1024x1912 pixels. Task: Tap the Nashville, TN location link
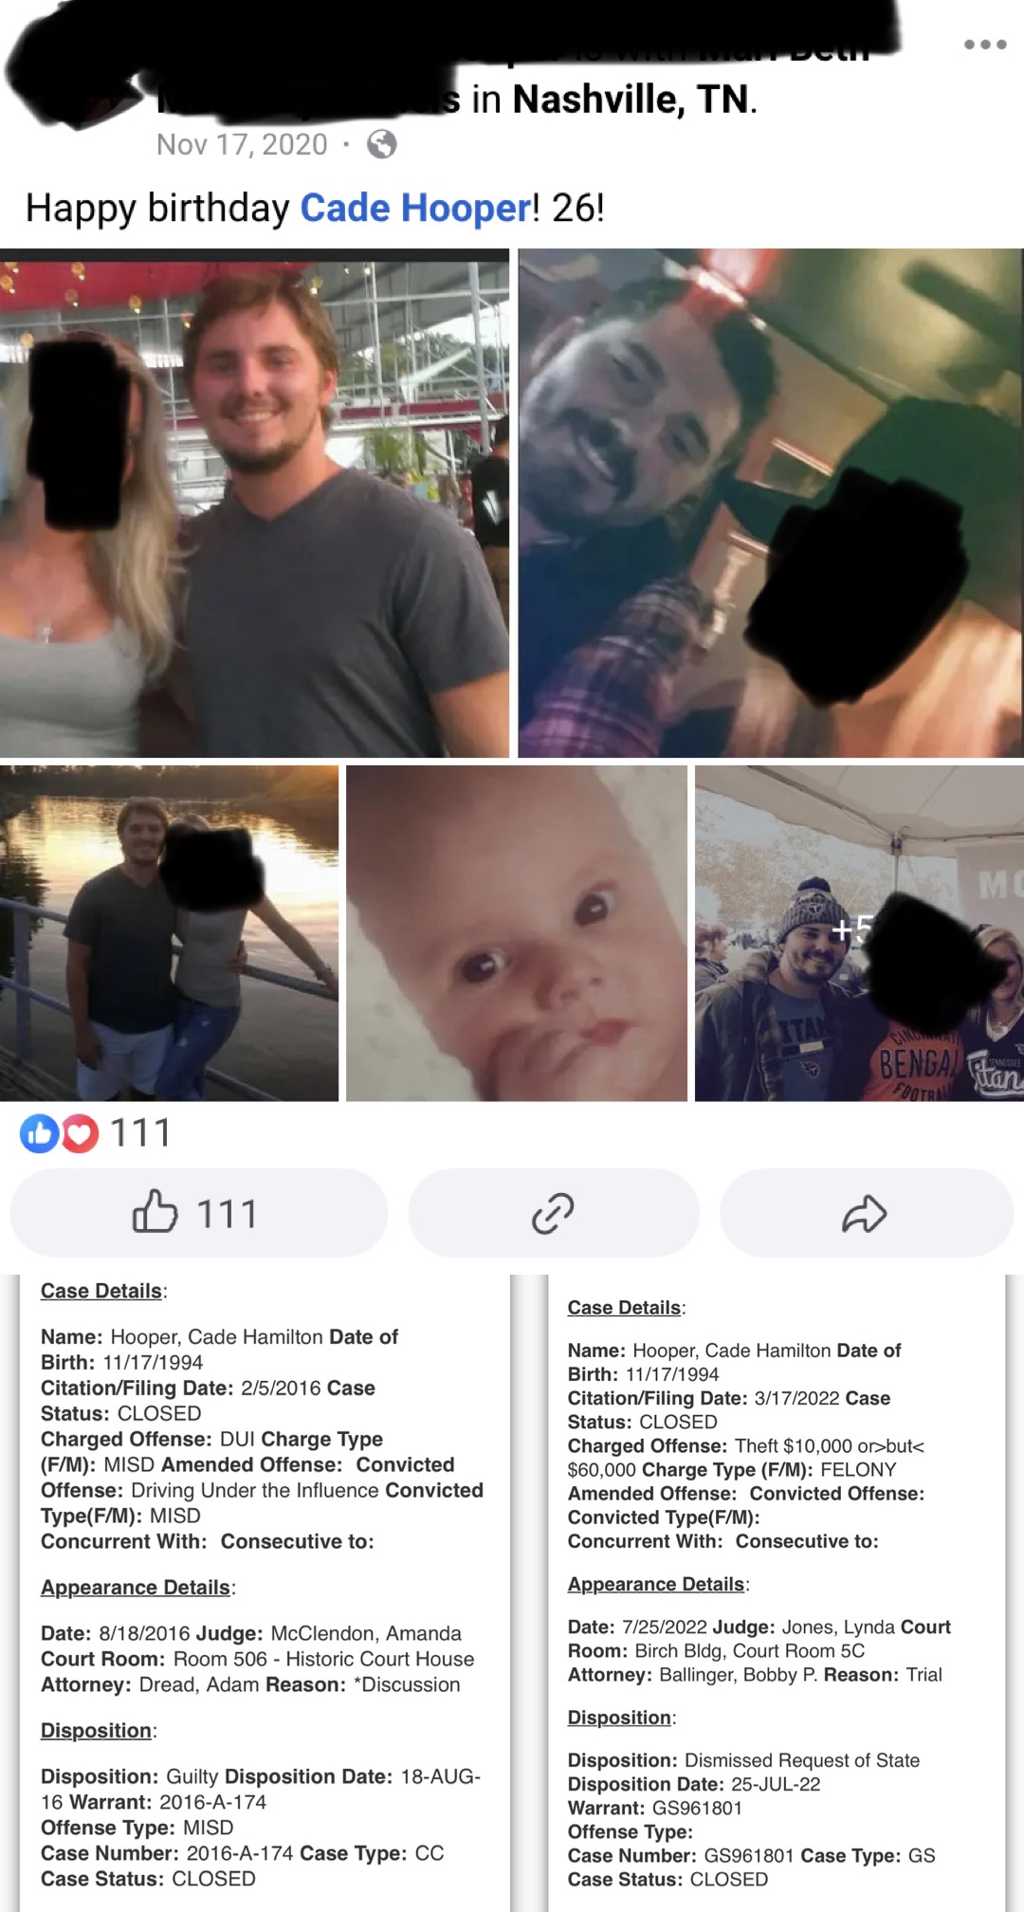pyautogui.click(x=631, y=99)
